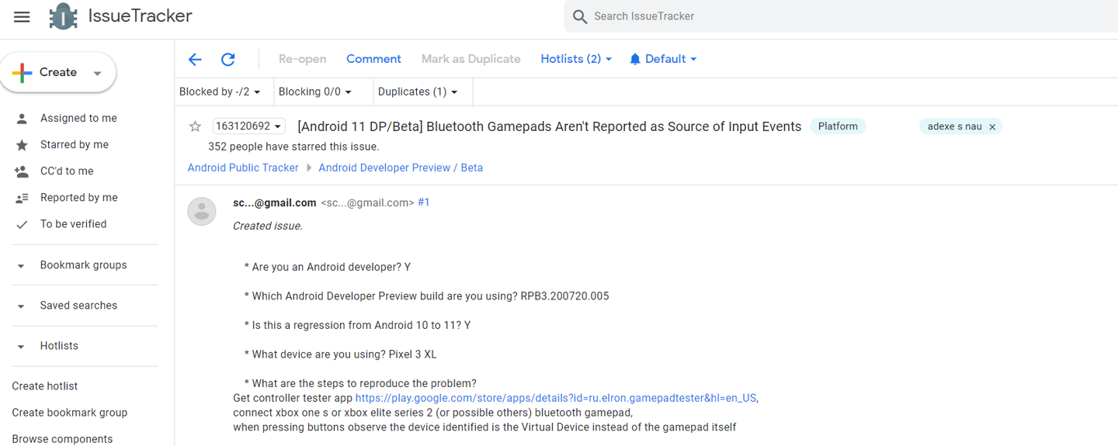Click the user avatar for comment #1
The width and height of the screenshot is (1118, 446).
pyautogui.click(x=202, y=211)
